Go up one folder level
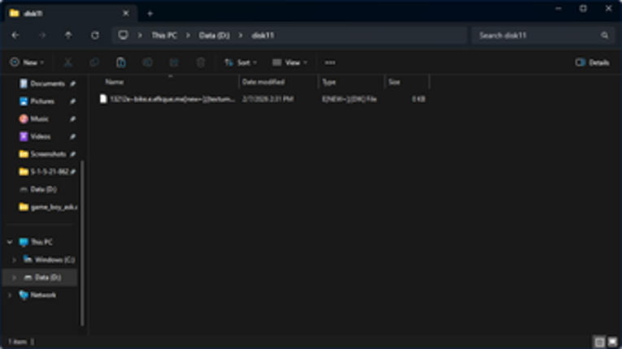Image resolution: width=622 pixels, height=349 pixels. [67, 36]
